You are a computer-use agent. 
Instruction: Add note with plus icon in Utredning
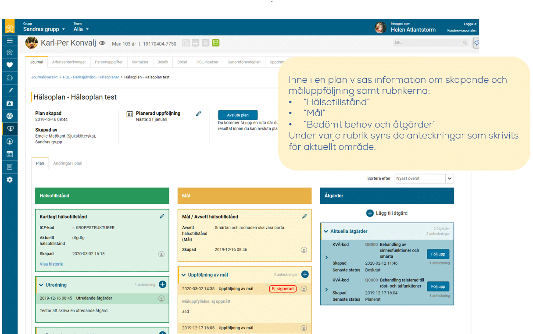[162, 284]
